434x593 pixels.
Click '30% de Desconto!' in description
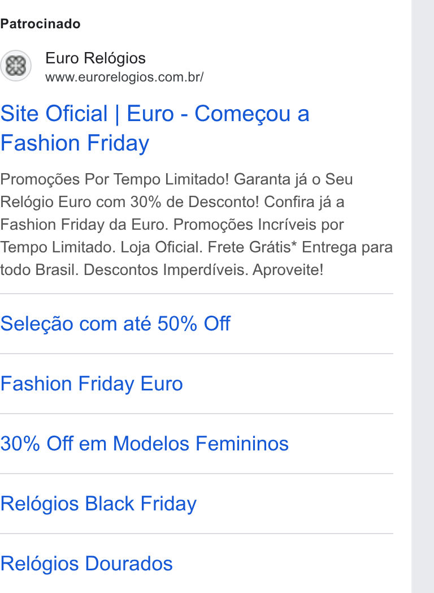click(x=195, y=202)
